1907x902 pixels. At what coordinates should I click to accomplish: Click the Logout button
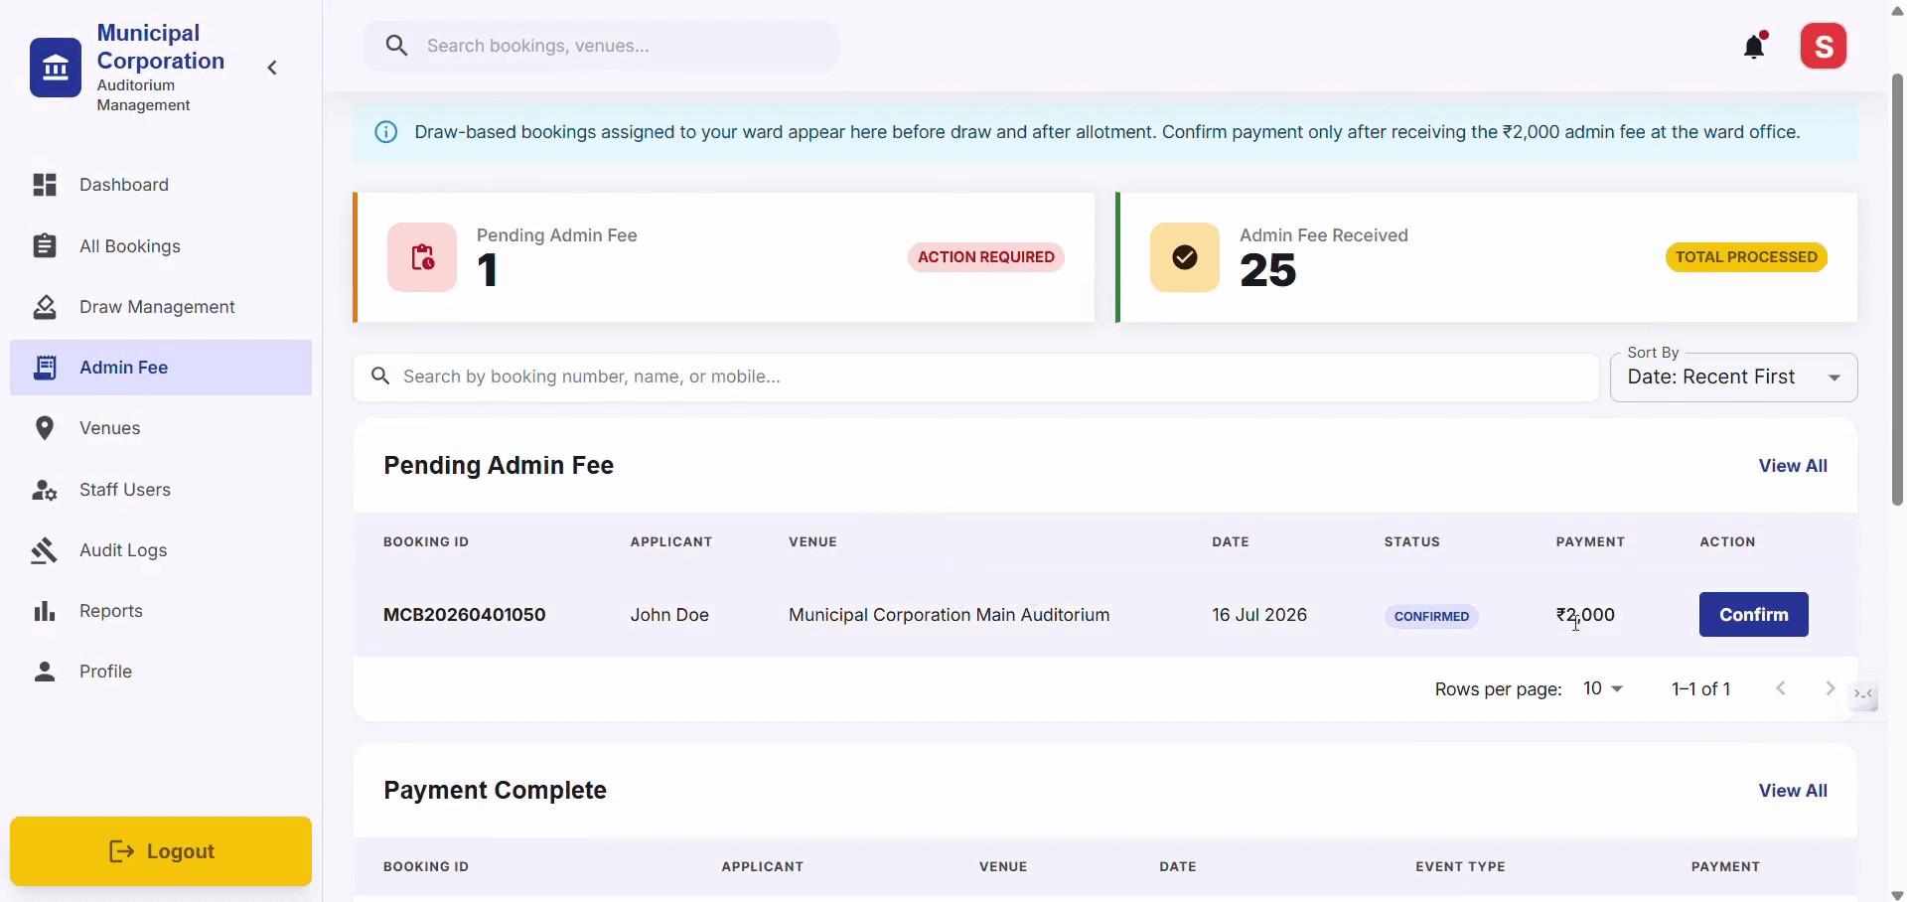point(161,851)
